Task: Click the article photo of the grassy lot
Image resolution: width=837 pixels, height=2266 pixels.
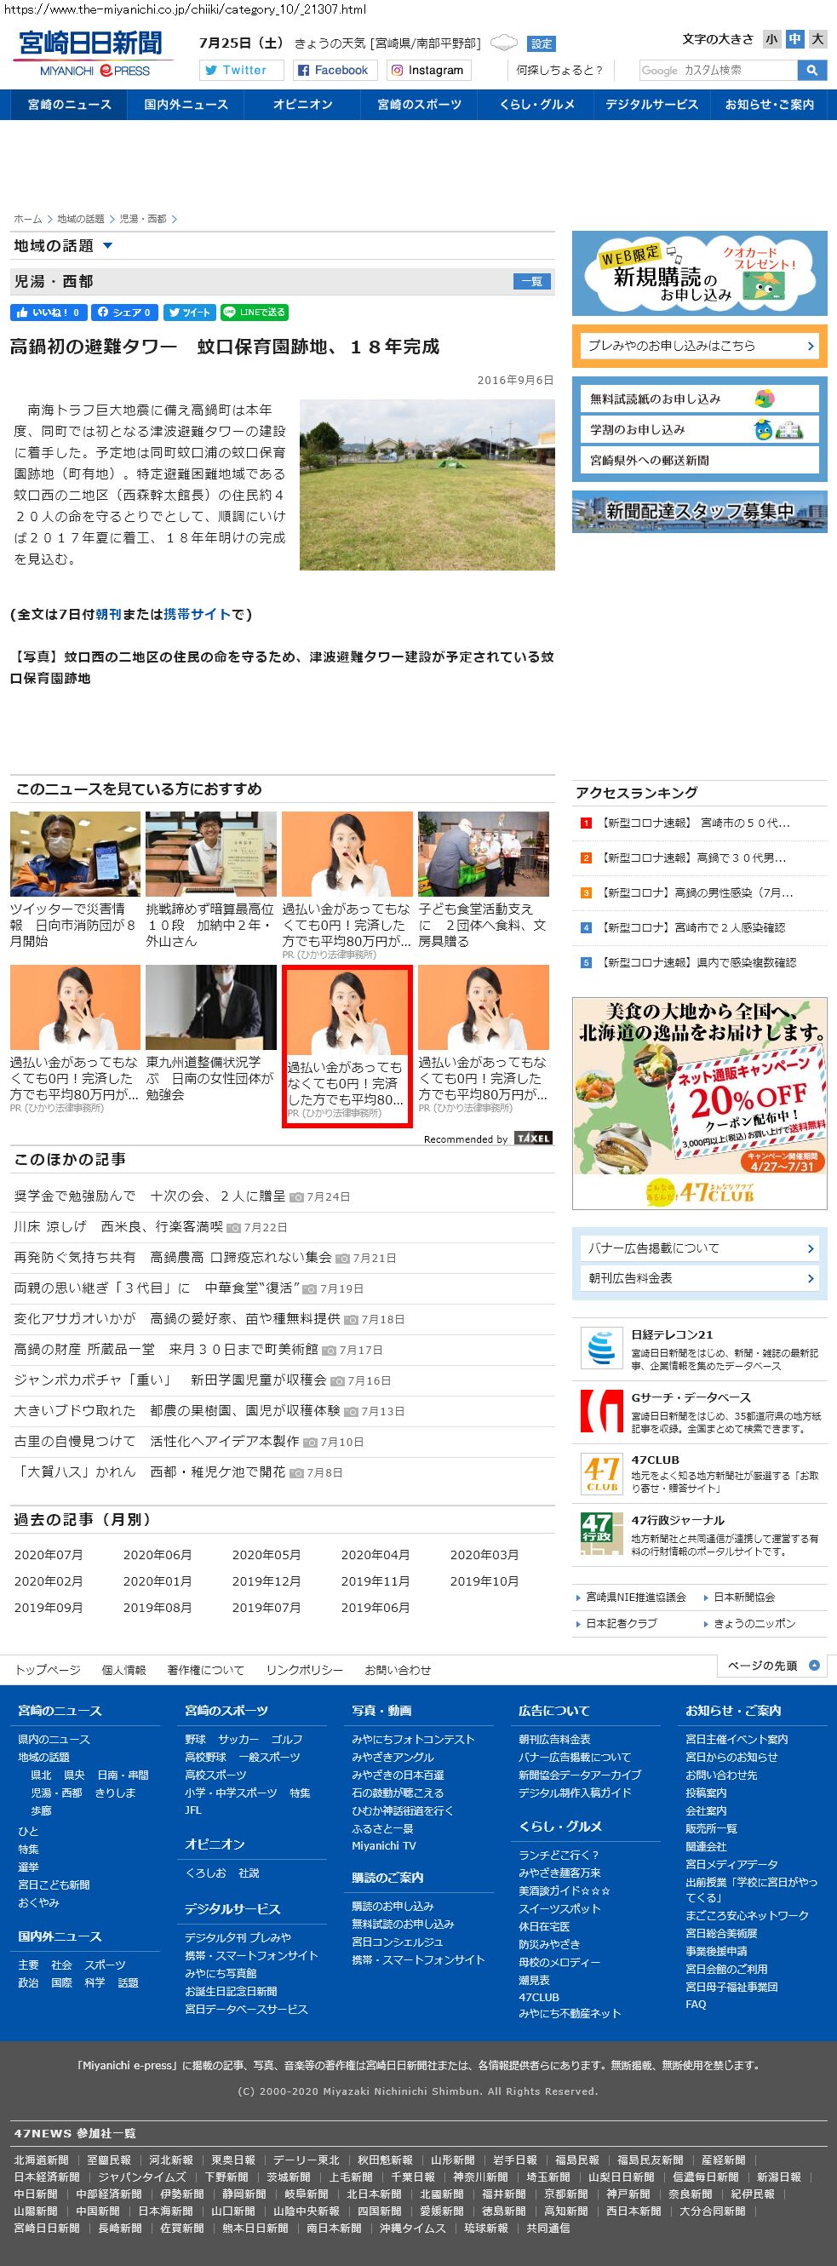Action: [427, 485]
